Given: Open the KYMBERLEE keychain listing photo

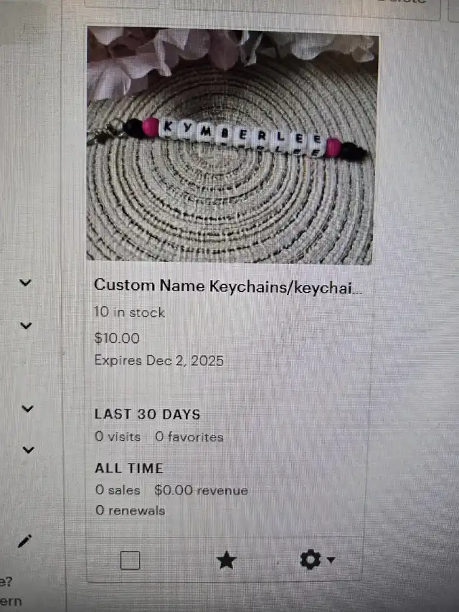Looking at the screenshot, I should pos(232,145).
